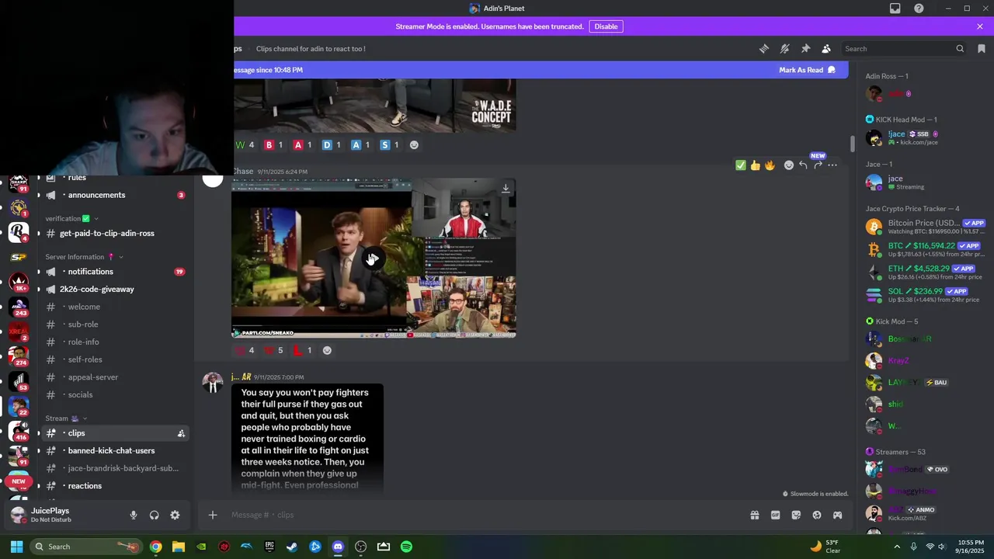Viewport: 994px width, 559px height.
Task: Open the emoji picker in message bar
Action: 817,515
